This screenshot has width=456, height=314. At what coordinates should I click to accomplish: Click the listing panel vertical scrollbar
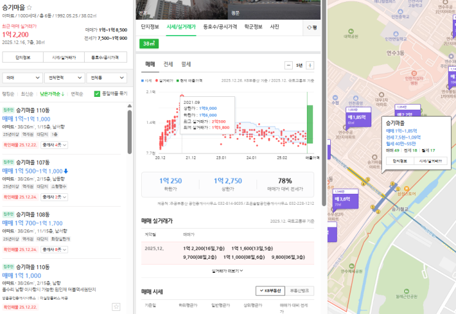click(x=129, y=132)
